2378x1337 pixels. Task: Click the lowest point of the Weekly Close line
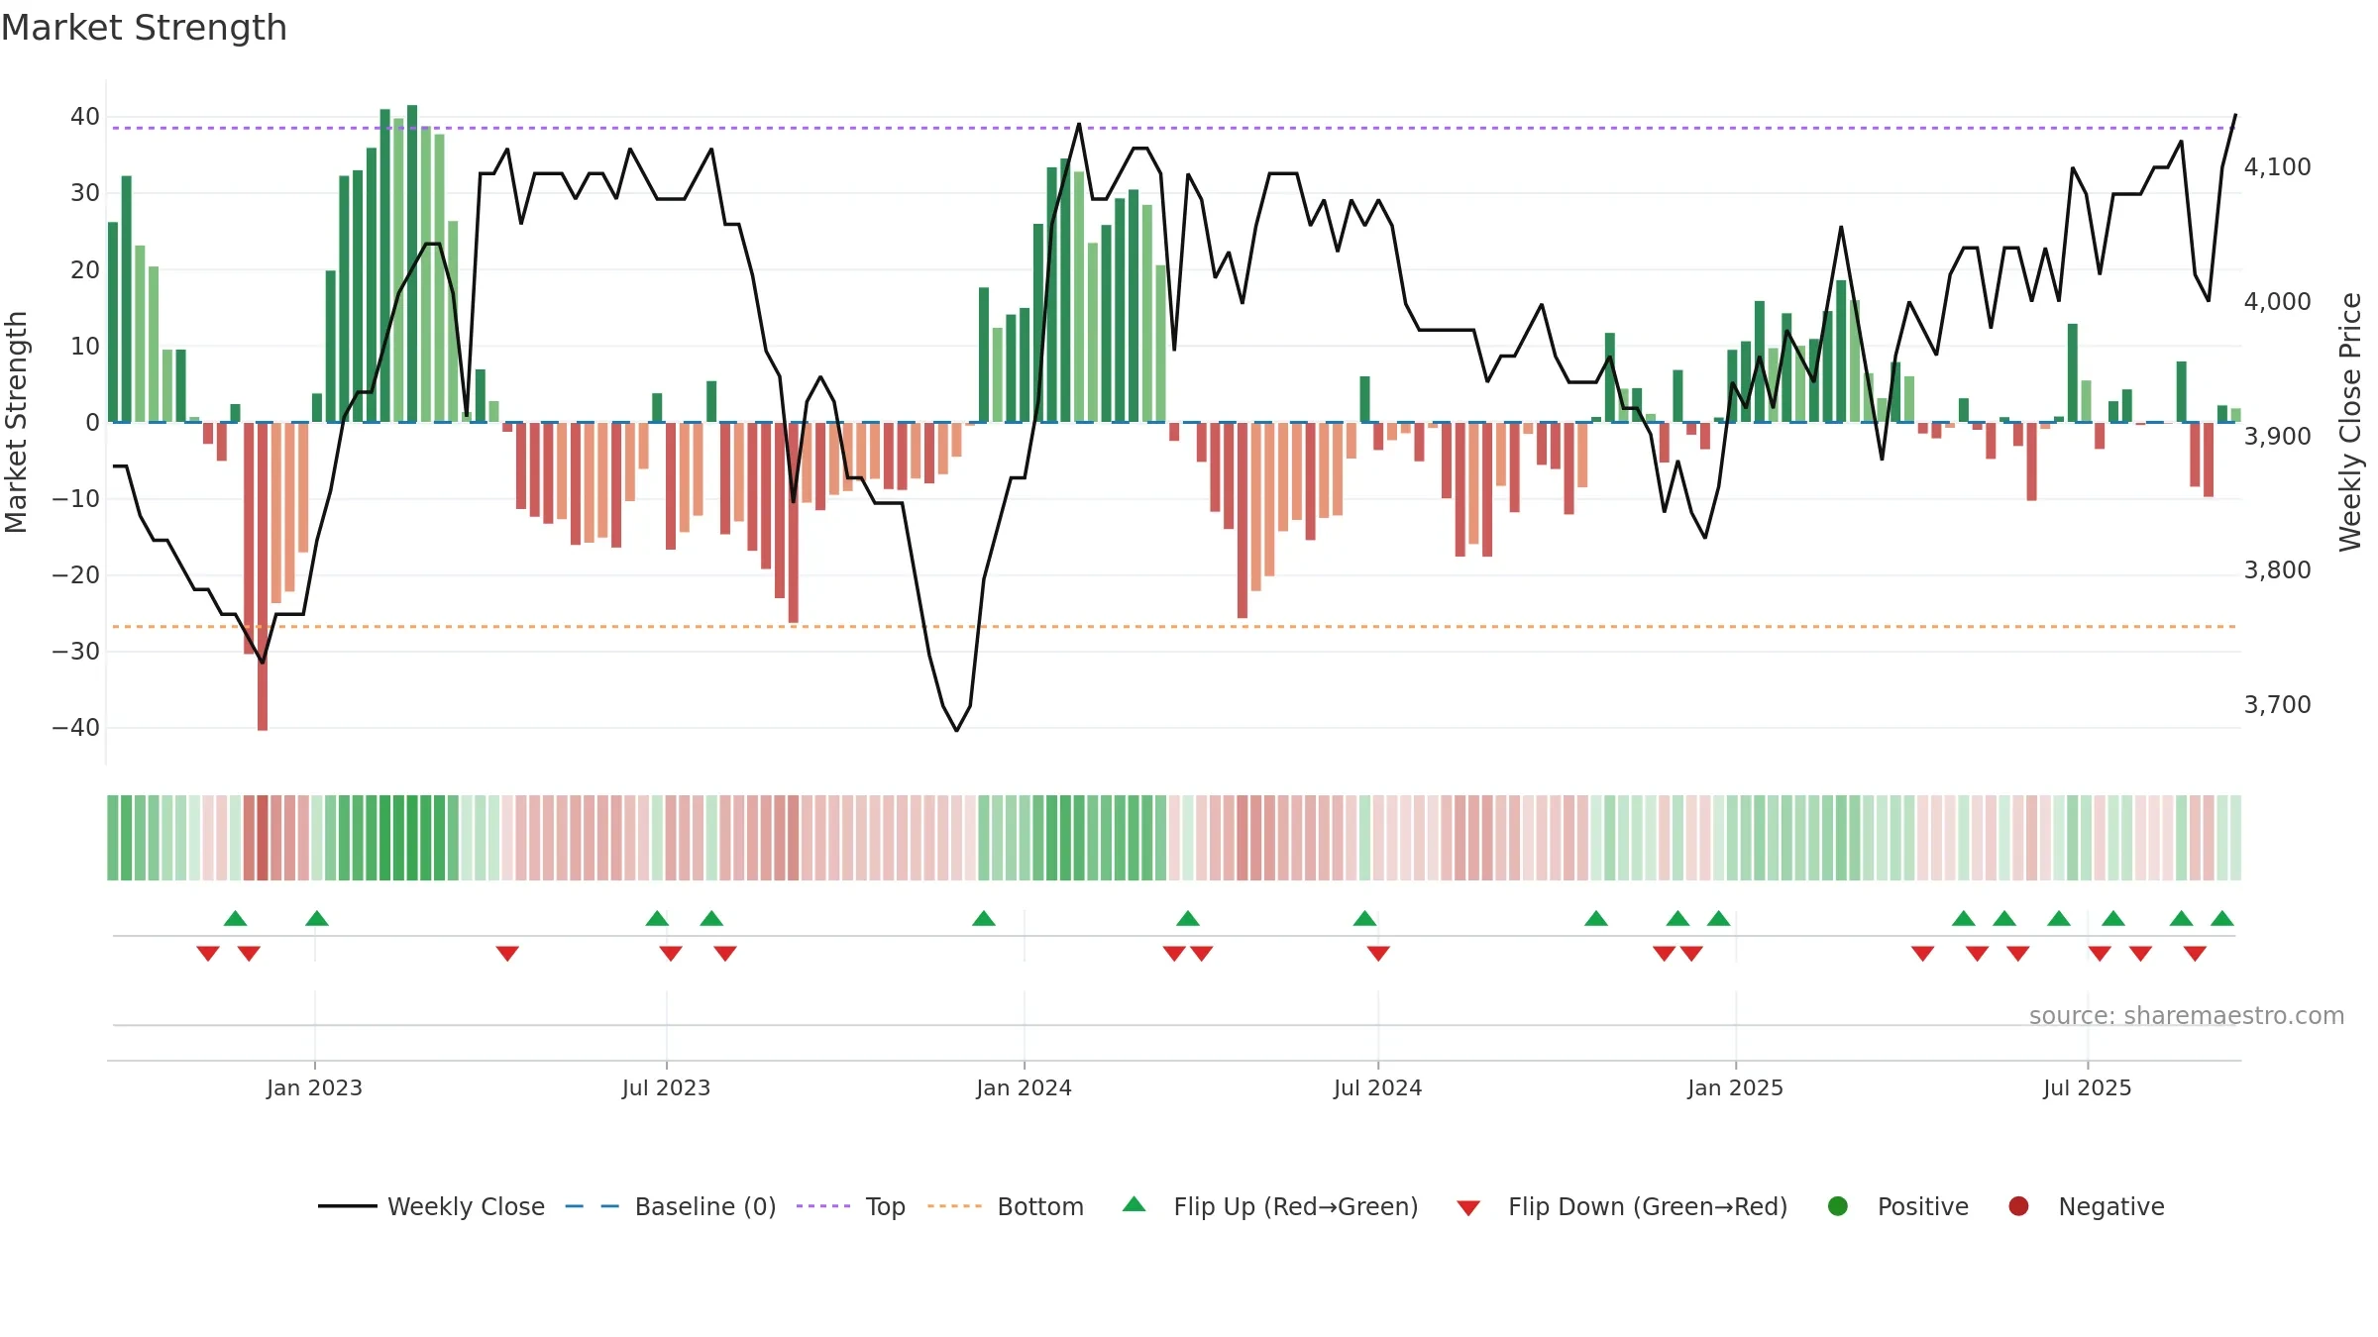[x=956, y=730]
